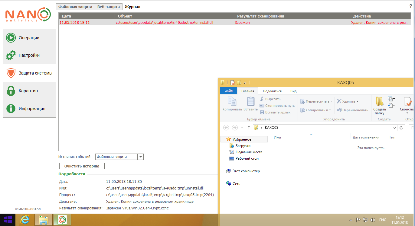The width and height of the screenshot is (415, 226).
Task: Click the Очистить историю button
Action: (x=82, y=166)
